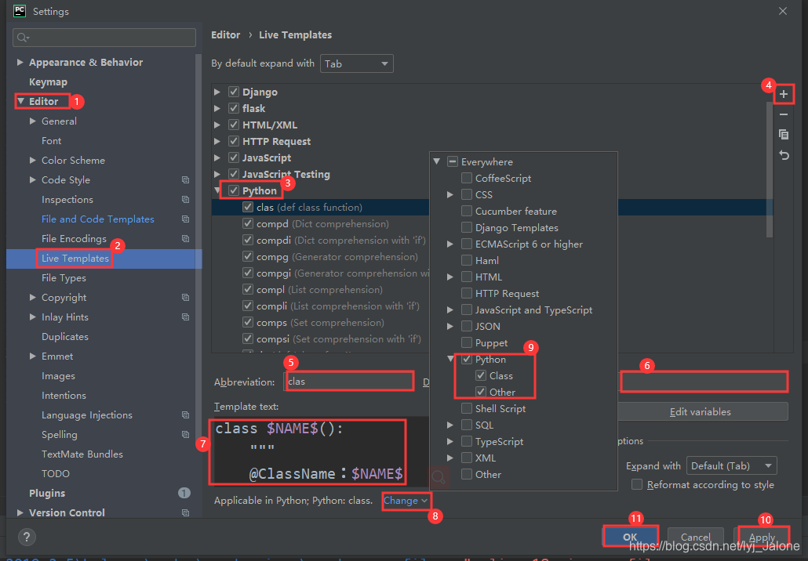Check the Django Templates context checkbox

point(466,227)
